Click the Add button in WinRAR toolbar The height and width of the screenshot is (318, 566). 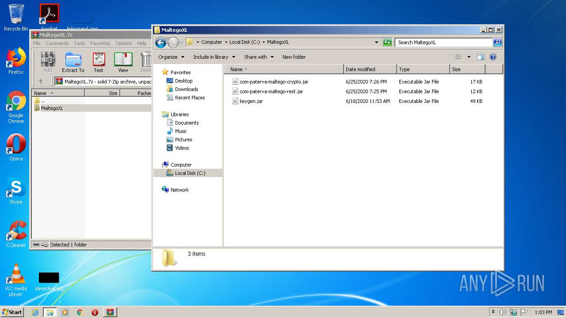pos(47,62)
